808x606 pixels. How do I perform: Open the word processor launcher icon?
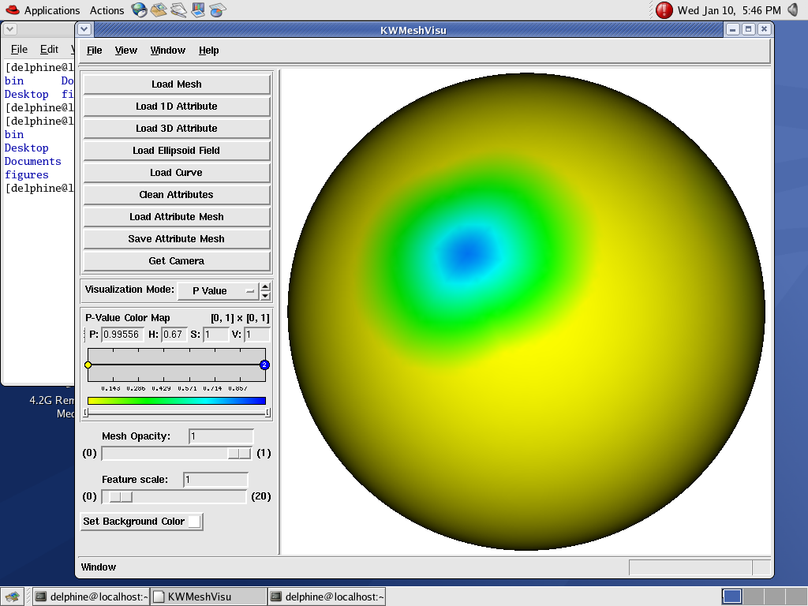coord(178,9)
